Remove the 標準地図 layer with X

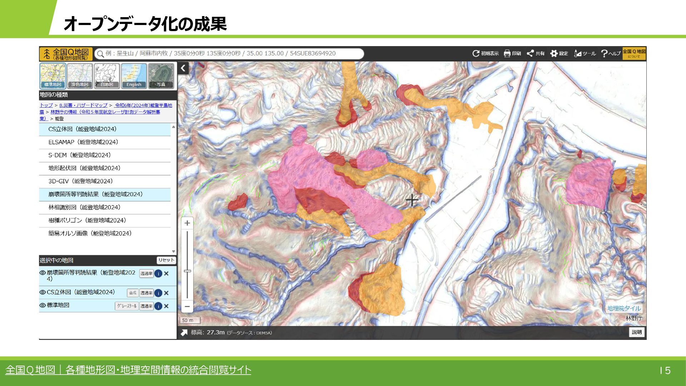point(166,306)
